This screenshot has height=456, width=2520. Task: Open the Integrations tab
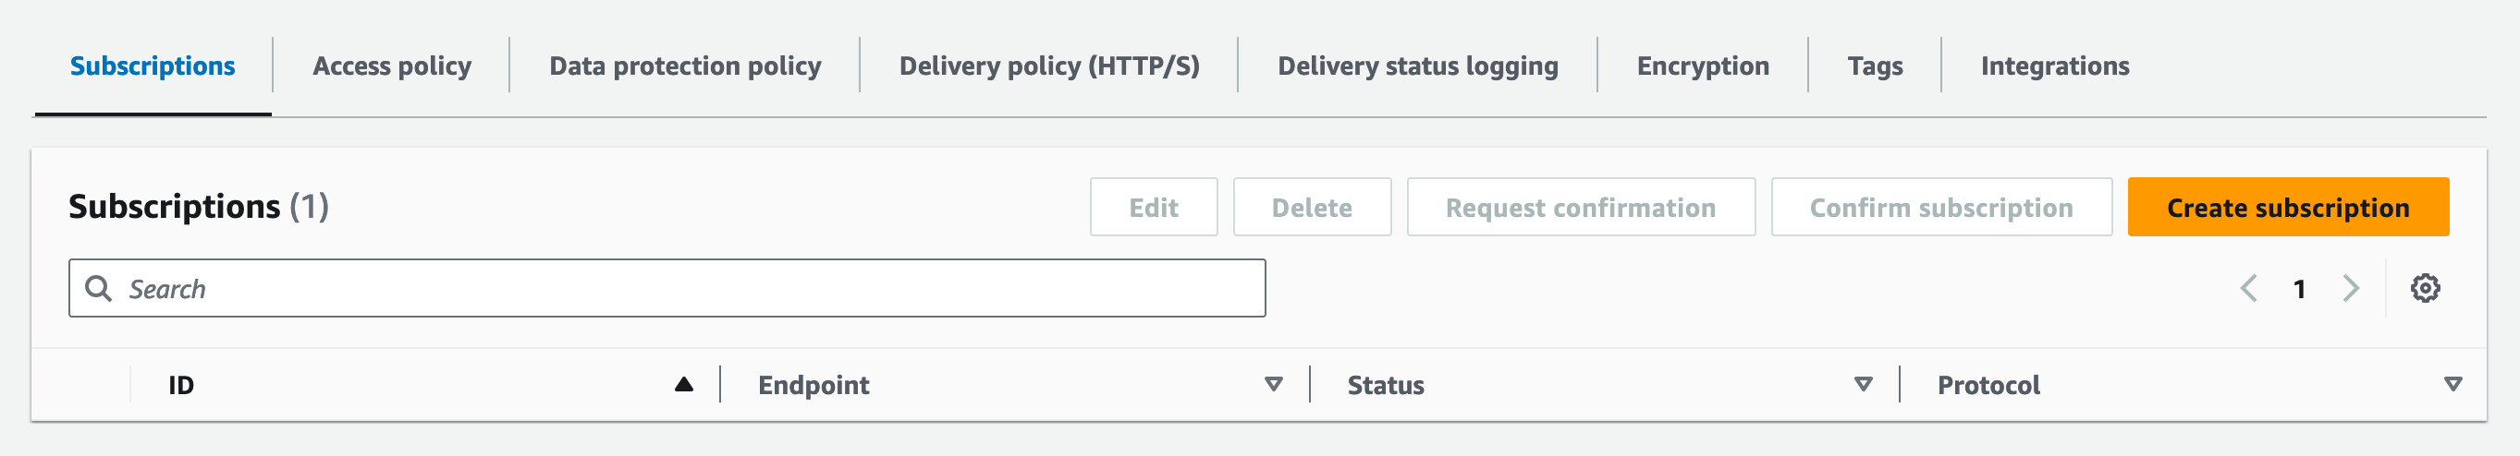point(2054,66)
